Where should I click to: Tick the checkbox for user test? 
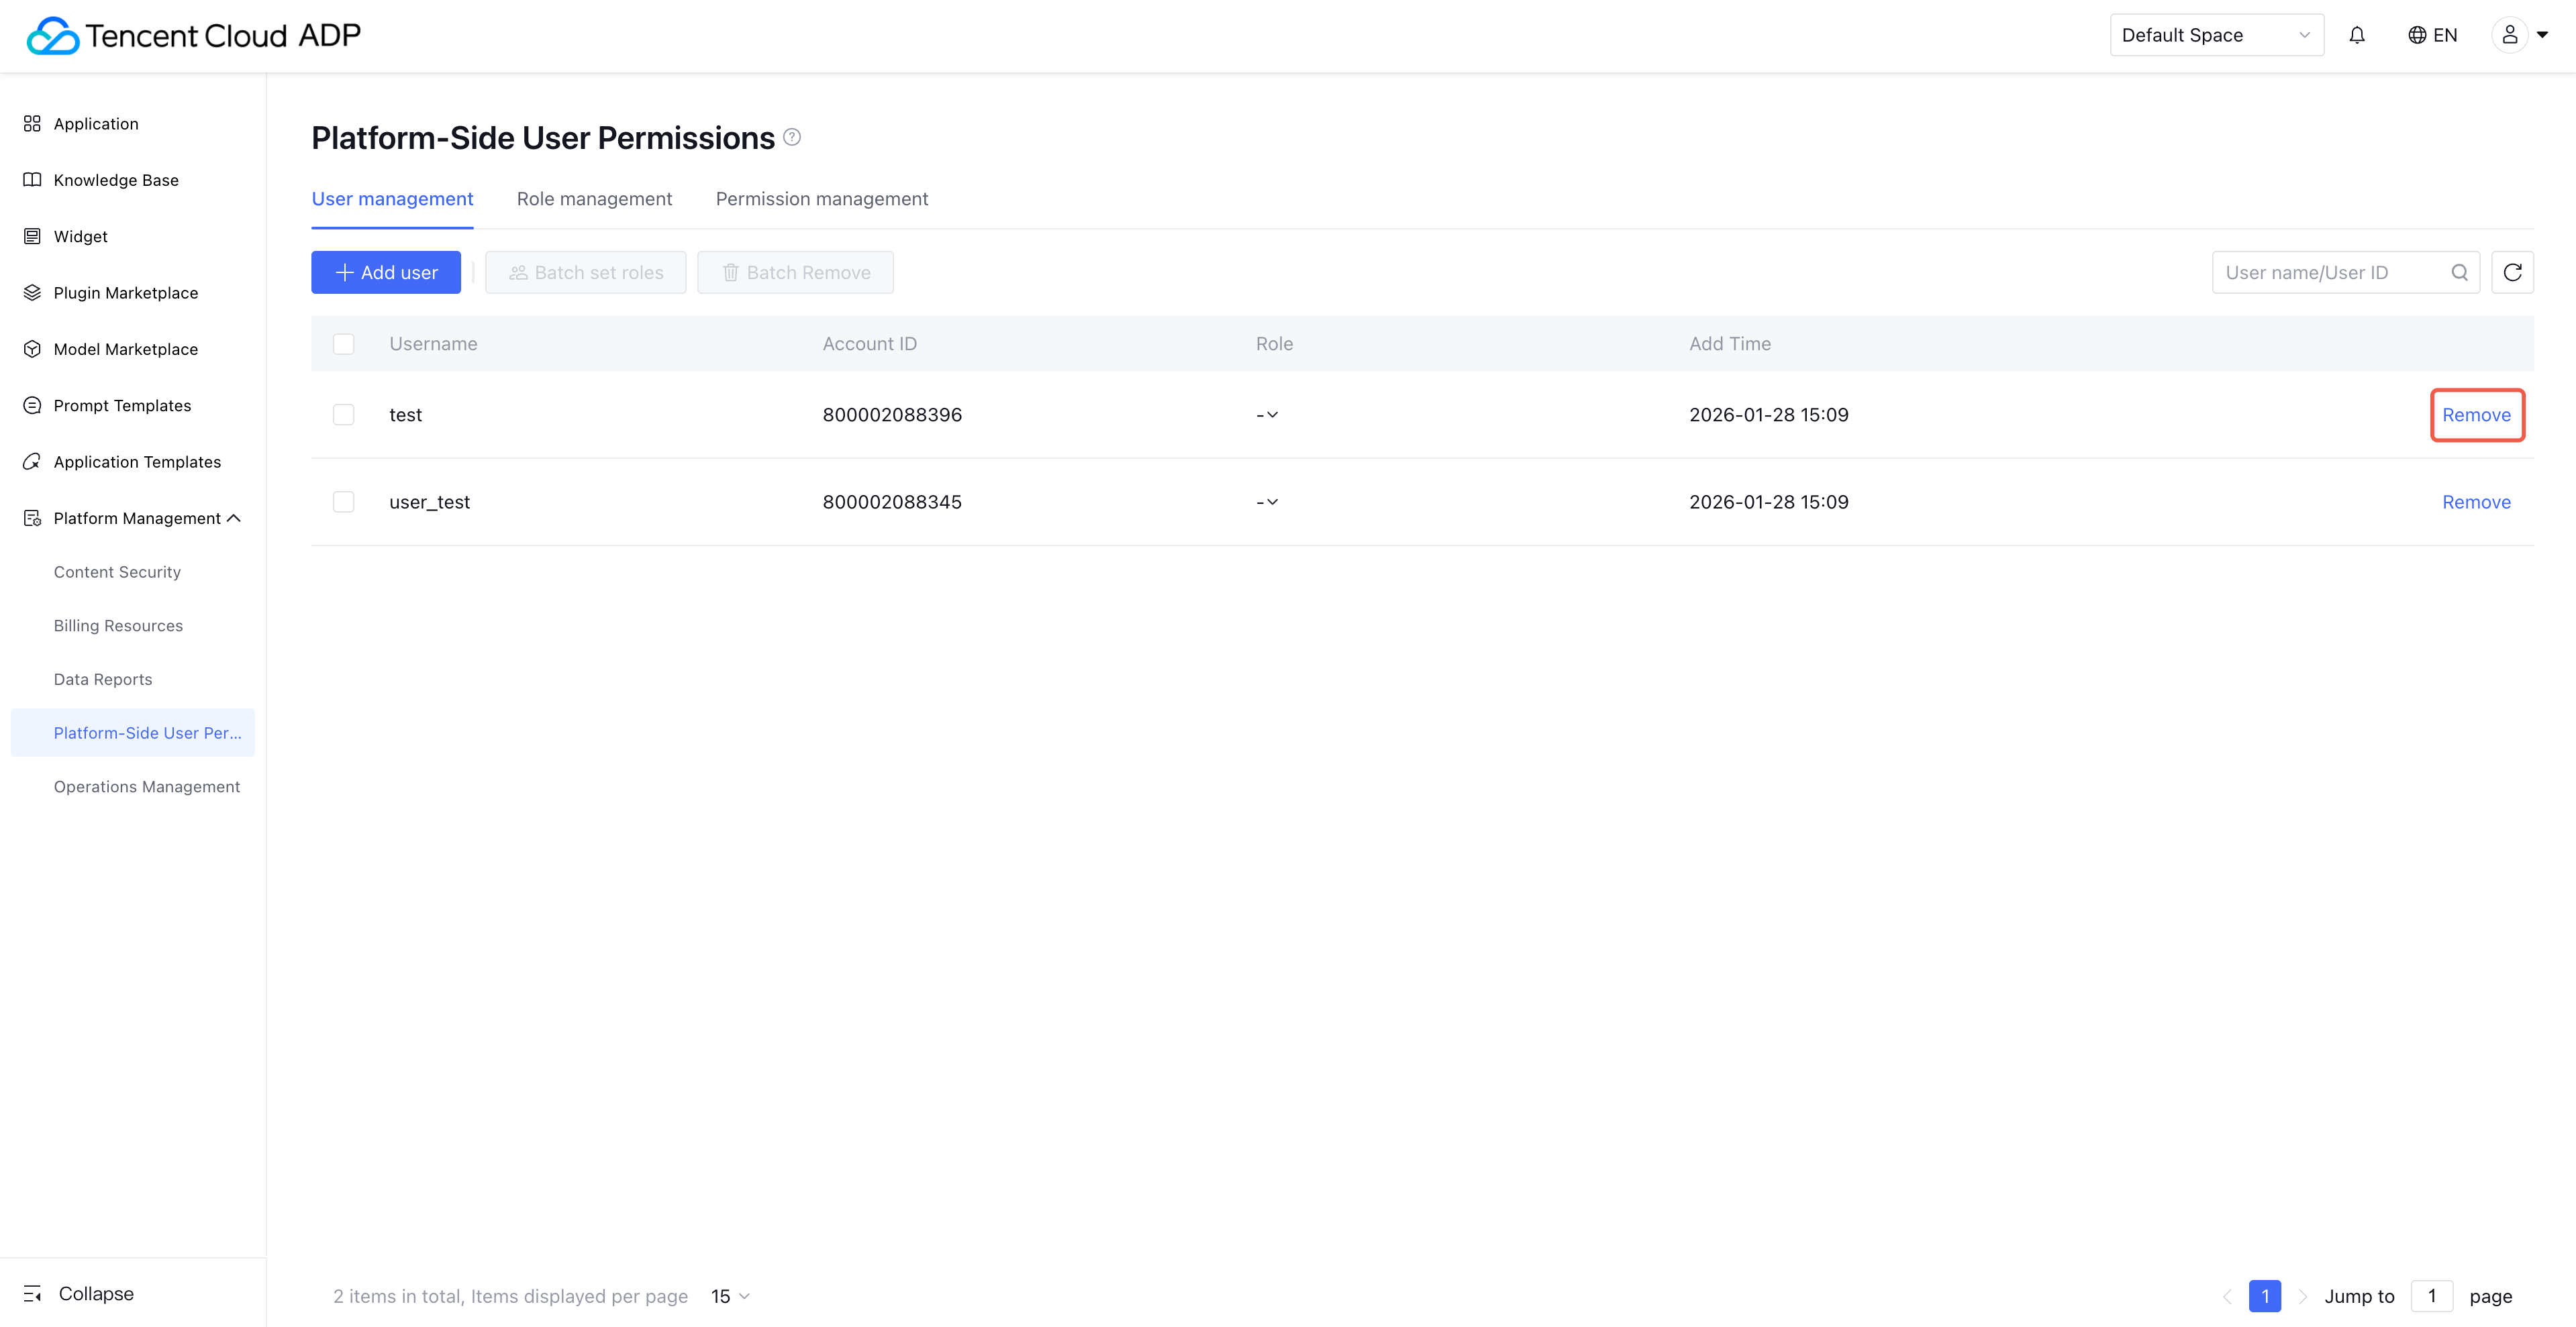343,415
